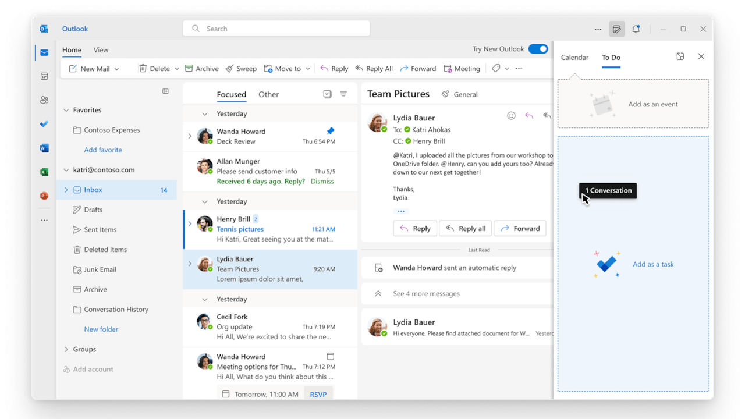Click the Add favorite link
The image size is (745, 419).
(103, 150)
